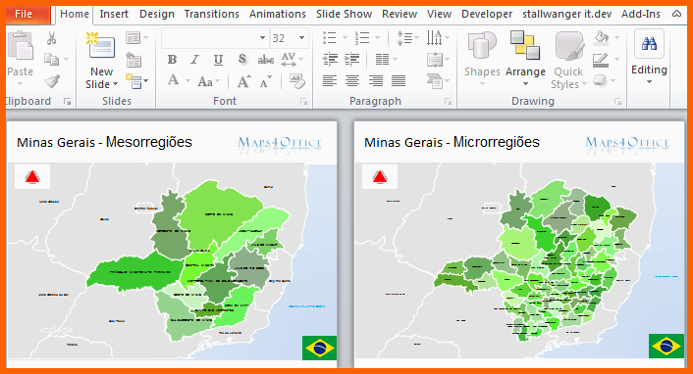This screenshot has height=374, width=693.
Task: Open the Align Text menu
Action: tap(438, 60)
